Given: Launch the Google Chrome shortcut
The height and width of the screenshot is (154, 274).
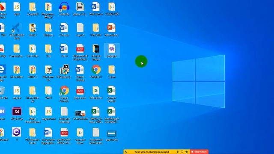Looking at the screenshot, I should tap(64, 94).
